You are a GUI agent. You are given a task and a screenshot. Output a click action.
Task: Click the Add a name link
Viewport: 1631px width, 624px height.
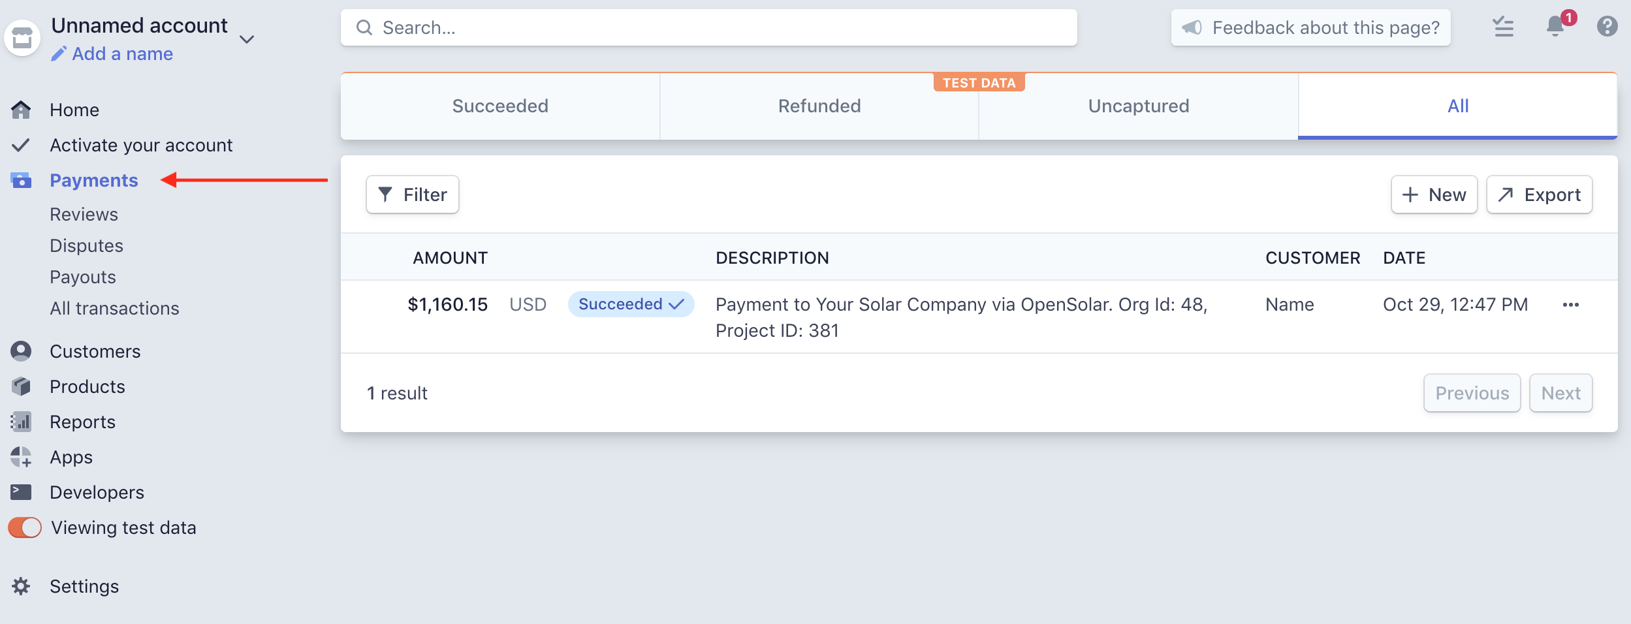coord(112,54)
